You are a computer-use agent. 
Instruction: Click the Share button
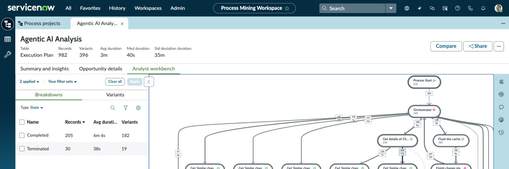pyautogui.click(x=477, y=46)
